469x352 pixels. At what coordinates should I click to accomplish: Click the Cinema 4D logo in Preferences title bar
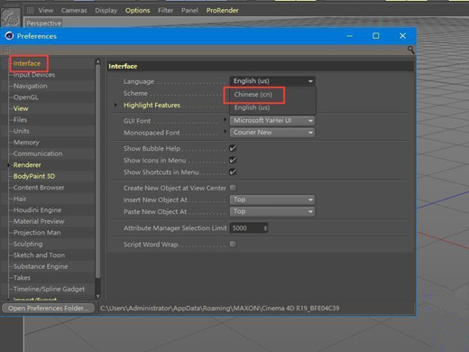(x=9, y=36)
